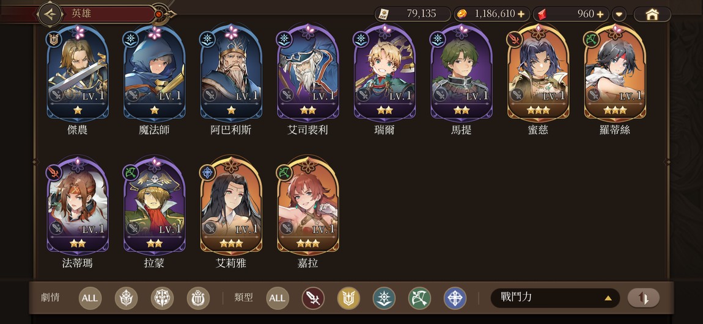This screenshot has height=324, width=703.
Task: Filter heroes by mage class icon
Action: tap(385, 298)
